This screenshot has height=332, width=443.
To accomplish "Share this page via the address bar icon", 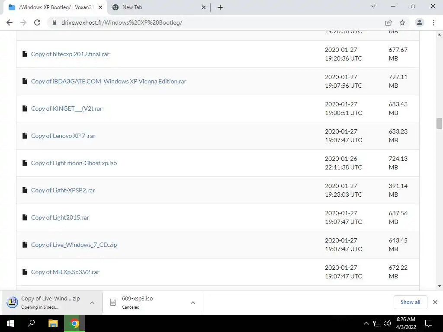I will 388,22.
